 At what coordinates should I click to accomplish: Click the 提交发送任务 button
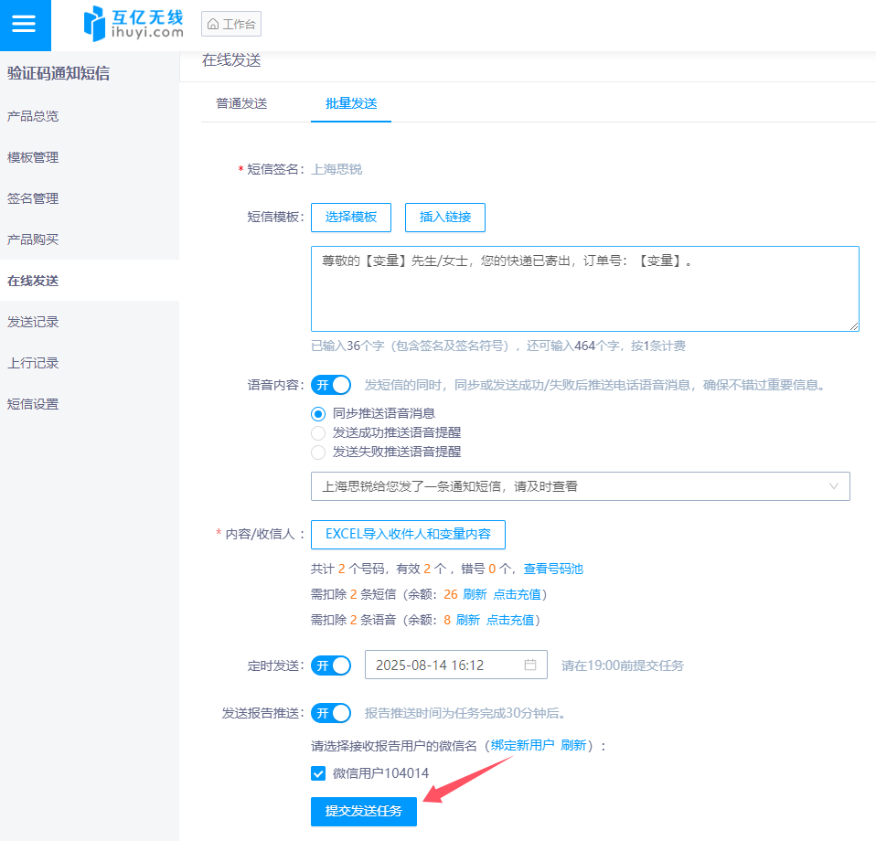[363, 811]
